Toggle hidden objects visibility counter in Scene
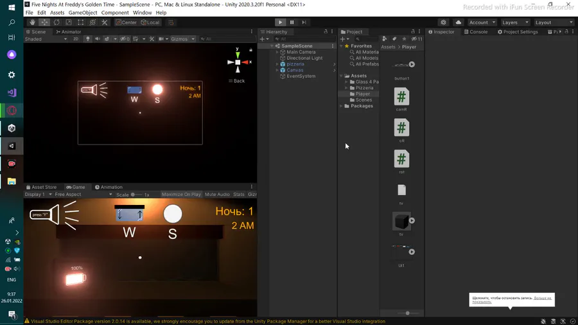Viewport: 578px width, 325px height. pyautogui.click(x=125, y=39)
